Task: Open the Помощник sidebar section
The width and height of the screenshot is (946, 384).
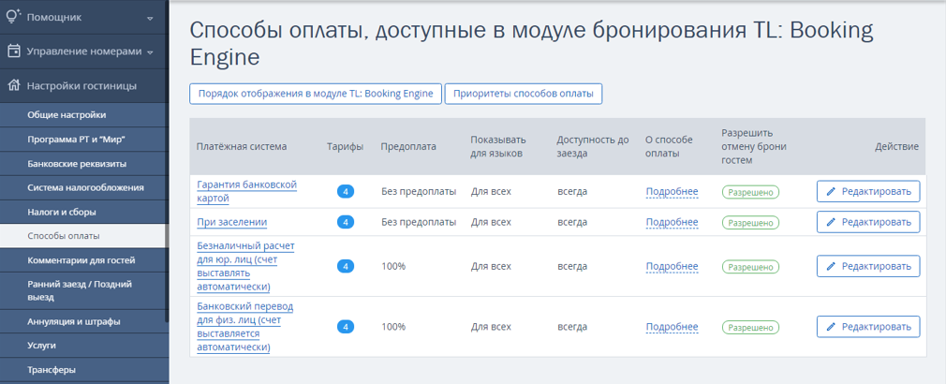Action: 82,17
